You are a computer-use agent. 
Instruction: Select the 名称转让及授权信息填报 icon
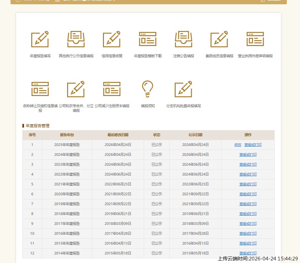click(x=40, y=89)
